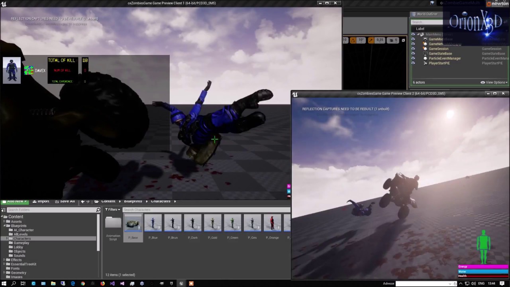This screenshot has width=510, height=287.
Task: Toggle visibility of GameModeBase actor
Action: point(413,39)
